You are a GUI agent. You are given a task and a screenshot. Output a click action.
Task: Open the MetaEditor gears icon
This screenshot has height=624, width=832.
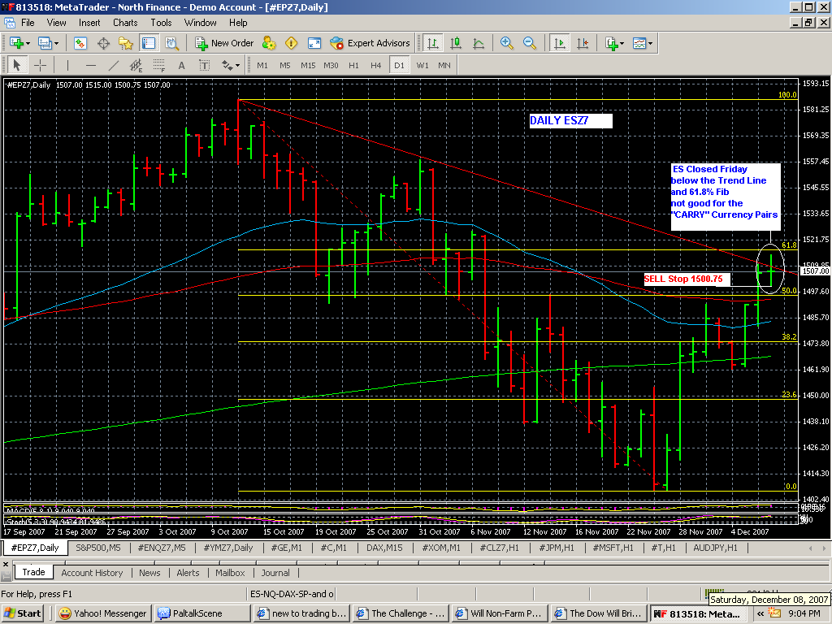[x=269, y=43]
